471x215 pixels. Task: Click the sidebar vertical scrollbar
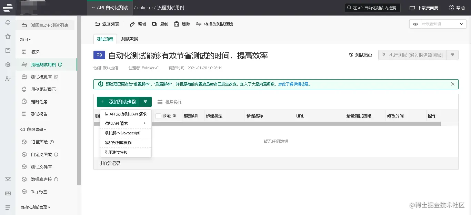coord(79,100)
